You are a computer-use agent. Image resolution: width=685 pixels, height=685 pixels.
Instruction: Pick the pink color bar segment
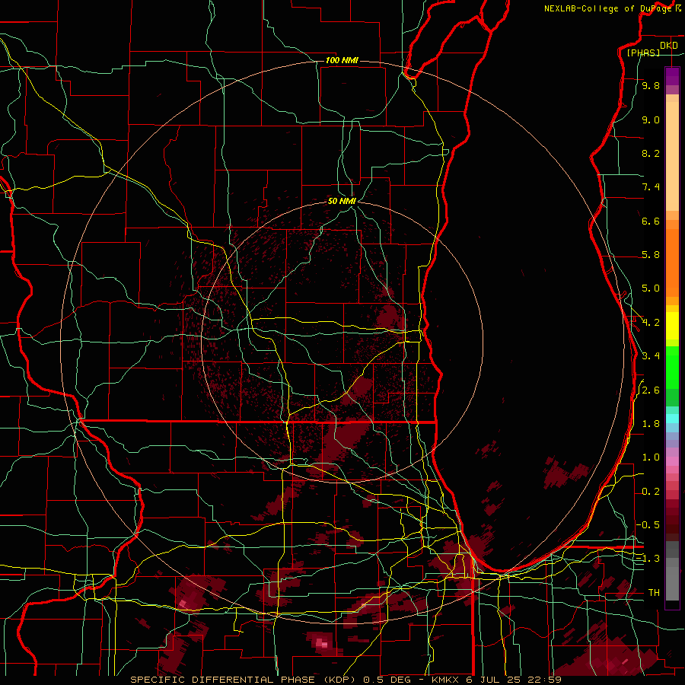672,461
